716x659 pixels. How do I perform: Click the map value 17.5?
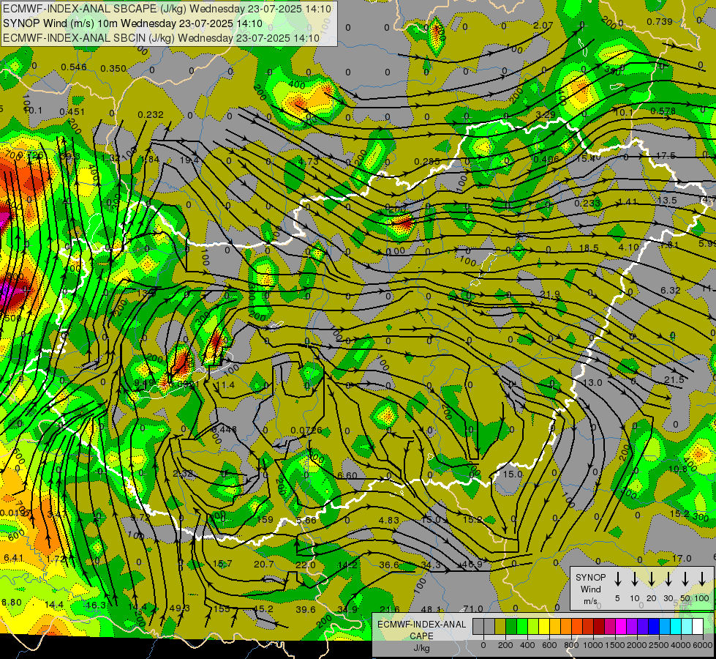coord(666,155)
